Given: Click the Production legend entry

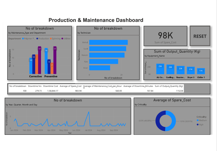Looking at the screenshot, I should 43,39.
